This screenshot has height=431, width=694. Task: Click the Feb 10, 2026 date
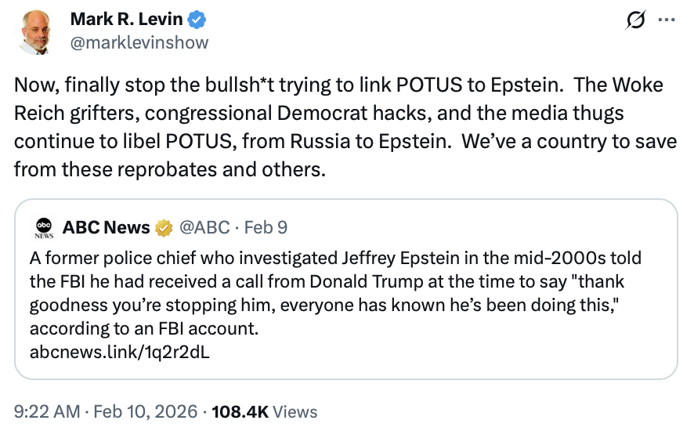pyautogui.click(x=144, y=411)
